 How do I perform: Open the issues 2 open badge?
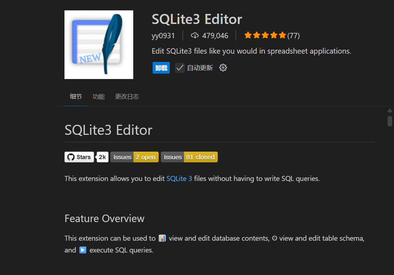pyautogui.click(x=134, y=157)
